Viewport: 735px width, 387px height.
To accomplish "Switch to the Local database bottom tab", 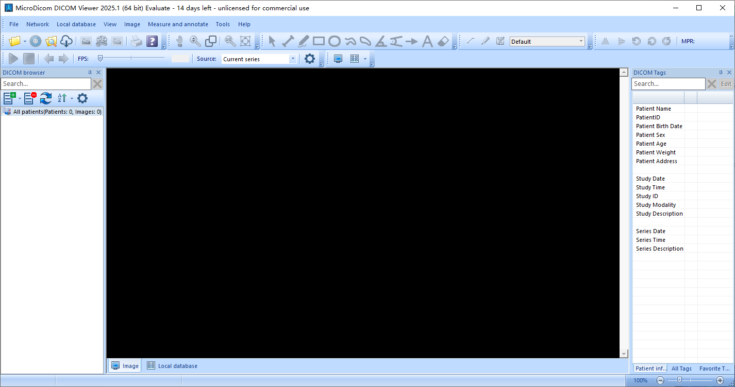I will [x=172, y=366].
